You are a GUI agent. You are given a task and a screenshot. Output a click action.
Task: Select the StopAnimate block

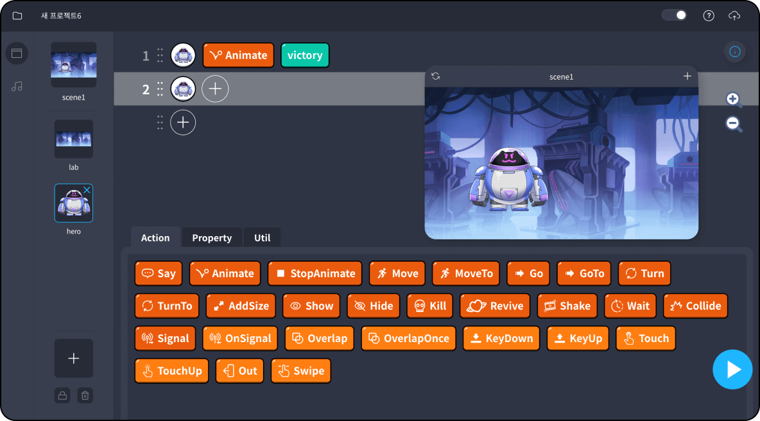point(315,274)
